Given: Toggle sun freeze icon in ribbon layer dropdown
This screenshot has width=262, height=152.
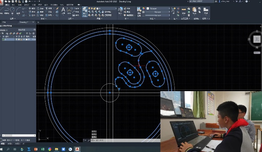Looking at the screenshot, I should click(x=92, y=8).
